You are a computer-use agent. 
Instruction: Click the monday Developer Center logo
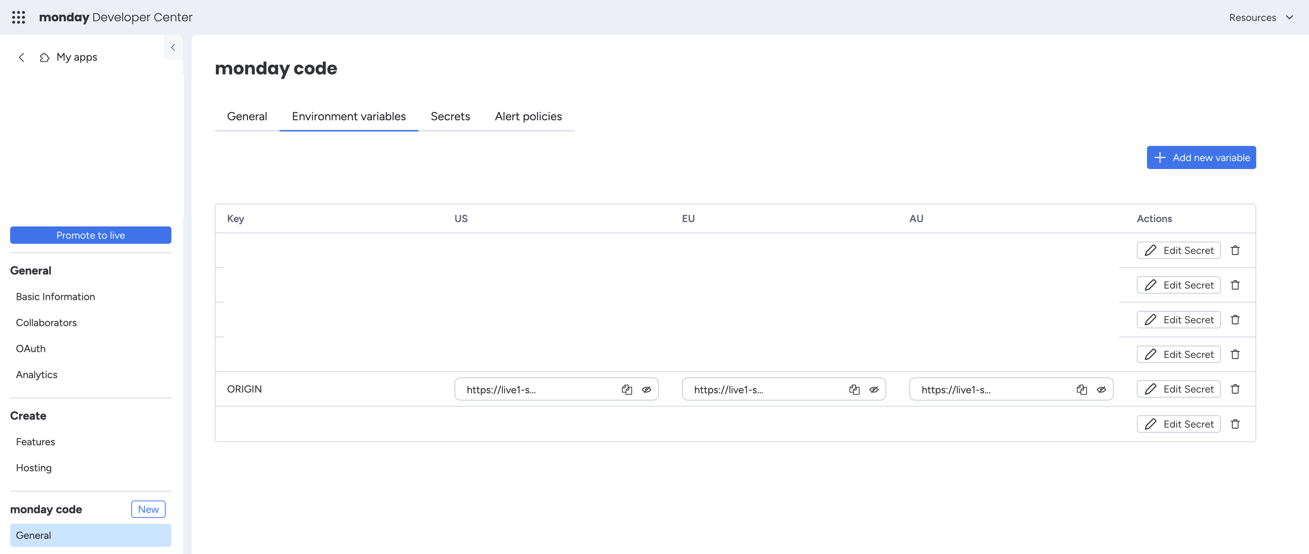coord(116,17)
